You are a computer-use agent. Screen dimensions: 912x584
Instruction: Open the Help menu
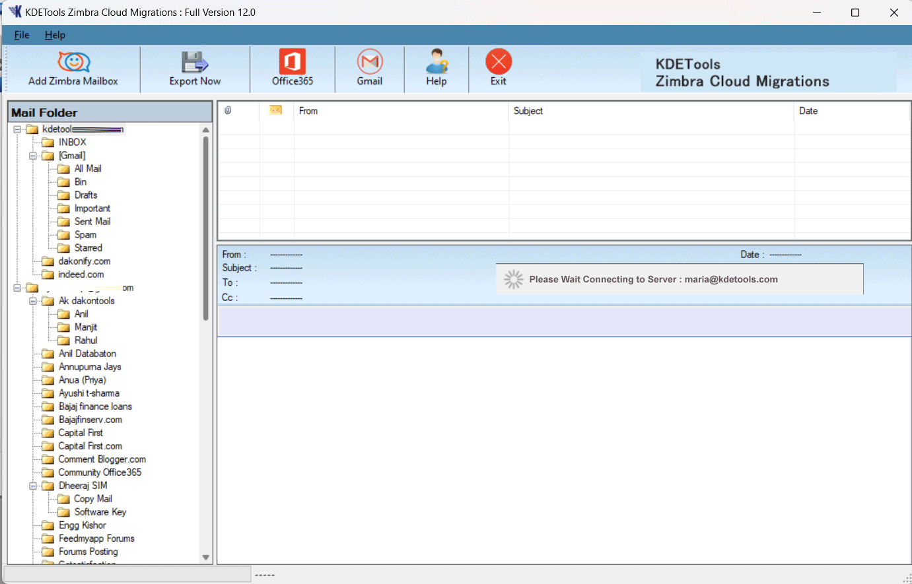[x=55, y=34]
